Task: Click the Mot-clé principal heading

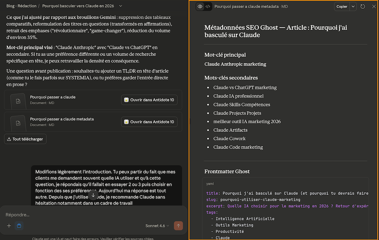Action: point(225,55)
